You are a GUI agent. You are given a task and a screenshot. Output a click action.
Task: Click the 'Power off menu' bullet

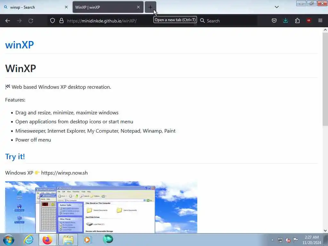33,140
